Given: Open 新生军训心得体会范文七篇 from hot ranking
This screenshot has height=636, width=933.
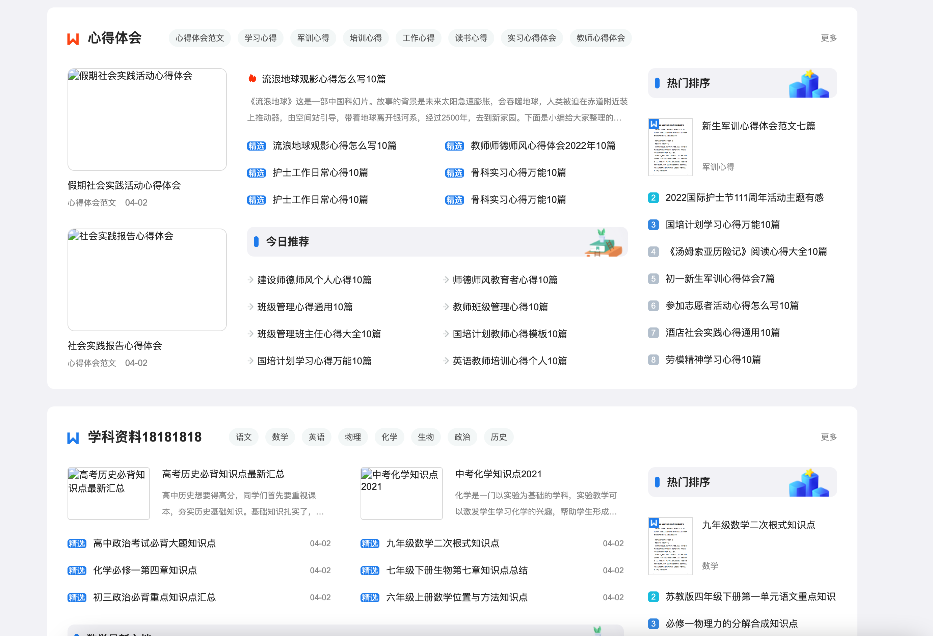Looking at the screenshot, I should tap(758, 126).
